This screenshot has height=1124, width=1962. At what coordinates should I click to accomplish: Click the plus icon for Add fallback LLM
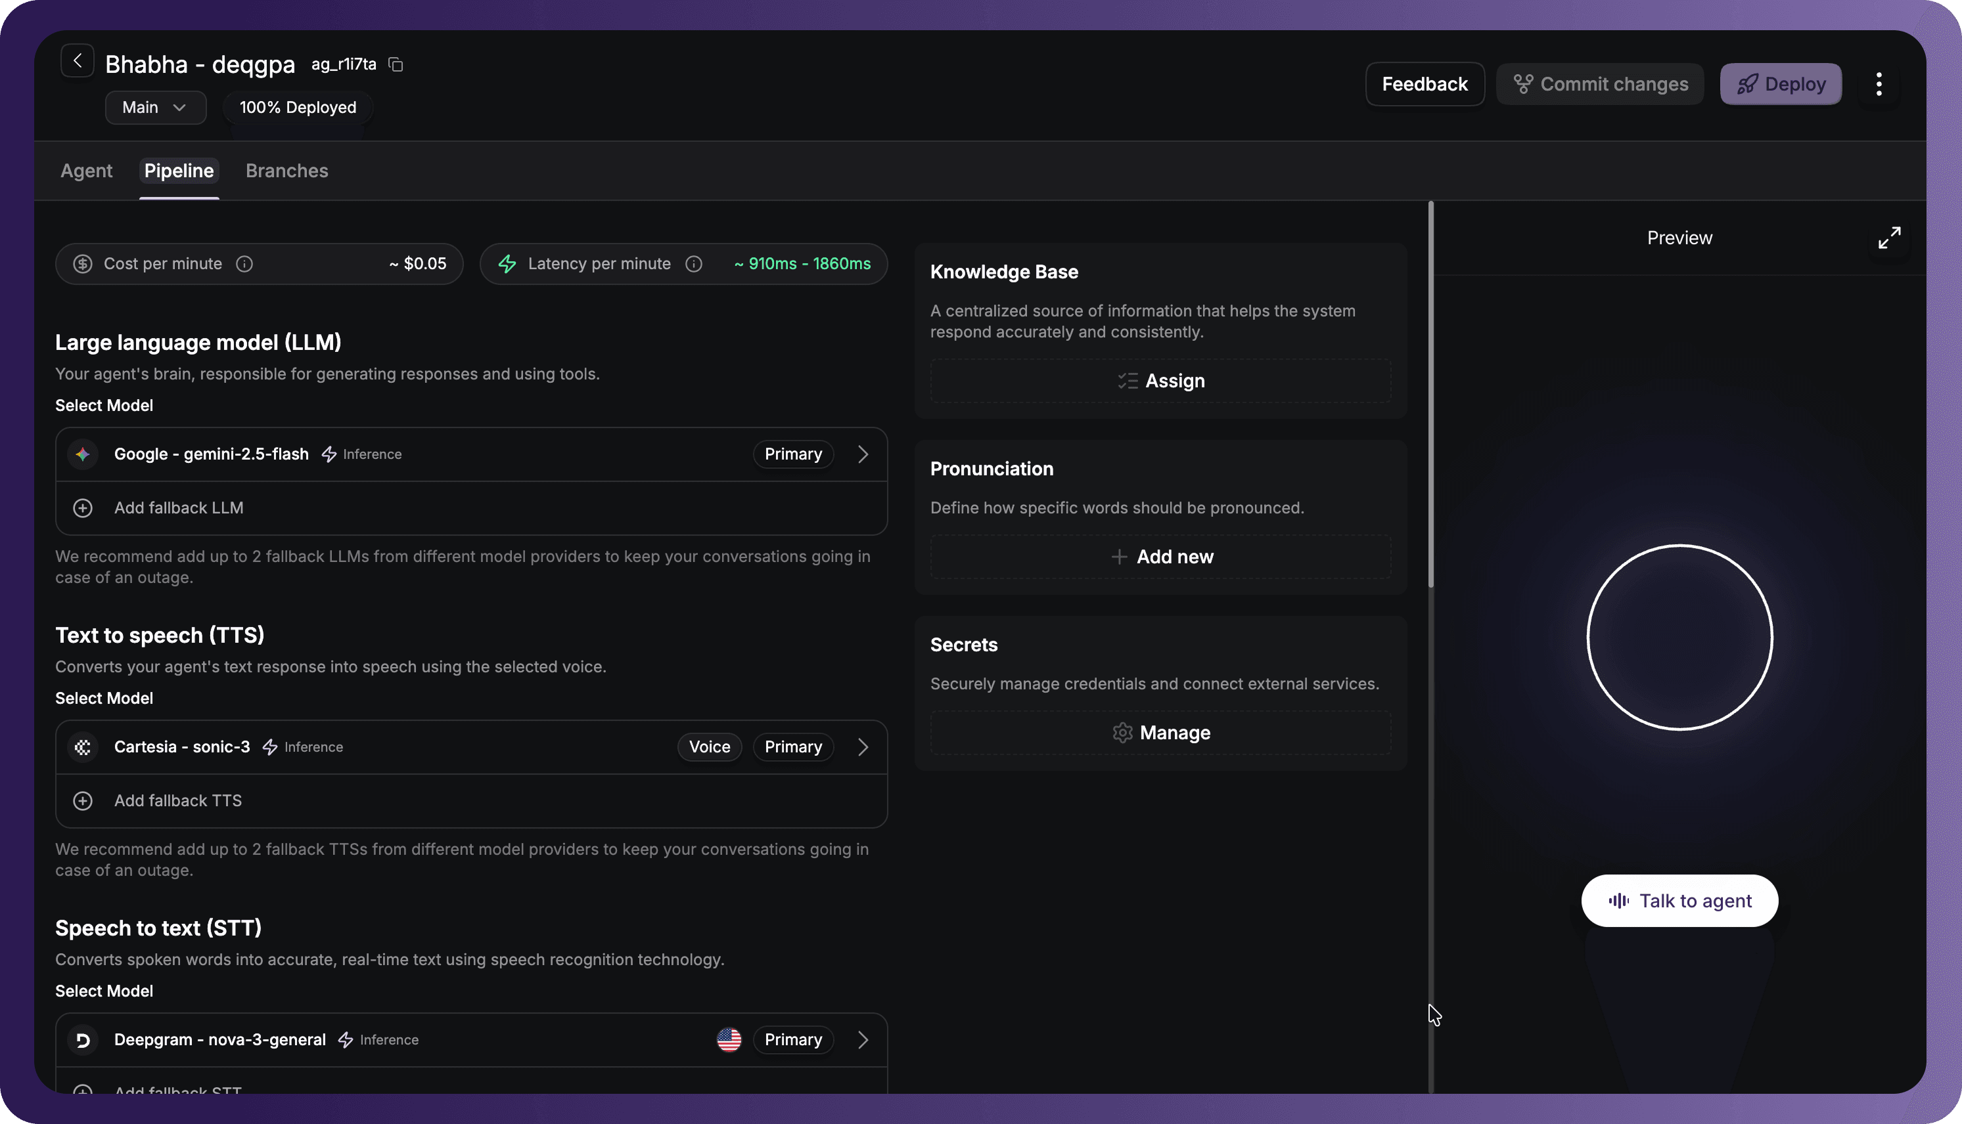tap(83, 508)
